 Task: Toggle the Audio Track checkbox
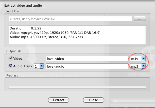click(x=10, y=66)
